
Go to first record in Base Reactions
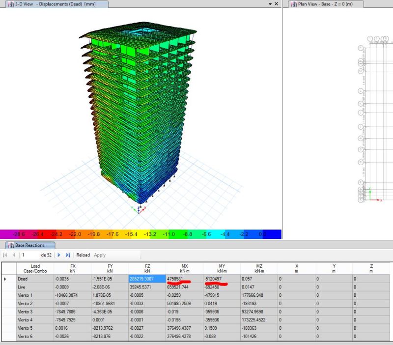5,255
